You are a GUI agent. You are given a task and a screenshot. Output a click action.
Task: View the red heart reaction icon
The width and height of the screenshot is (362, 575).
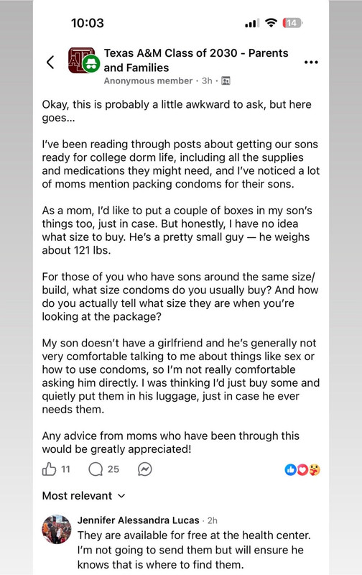(x=302, y=469)
